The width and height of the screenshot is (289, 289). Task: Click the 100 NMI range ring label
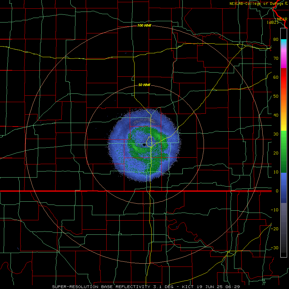click(x=144, y=25)
